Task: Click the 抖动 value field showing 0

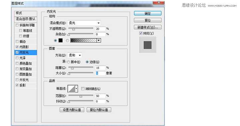Action: 100,101
